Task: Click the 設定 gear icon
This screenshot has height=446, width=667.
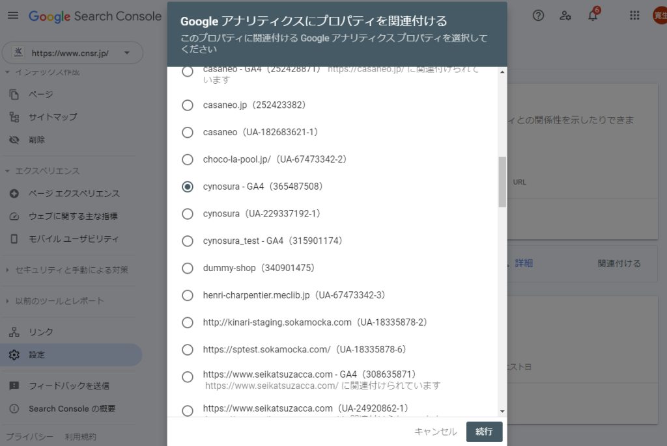Action: click(x=14, y=355)
